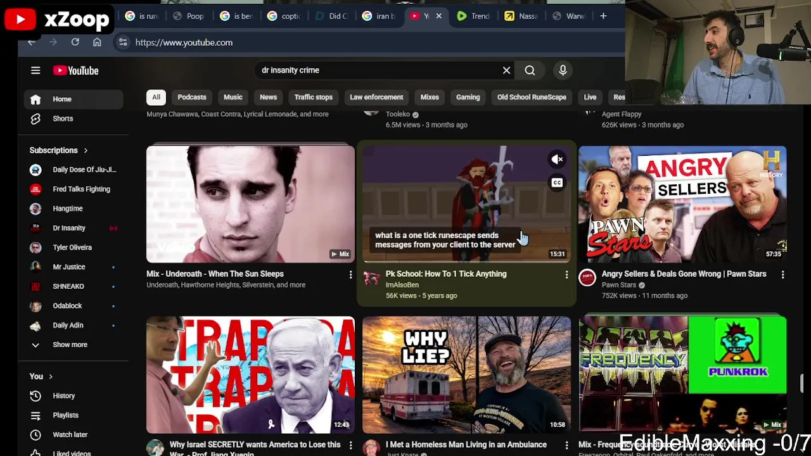
Task: Toggle captions on the Pk School preview
Action: tap(557, 183)
